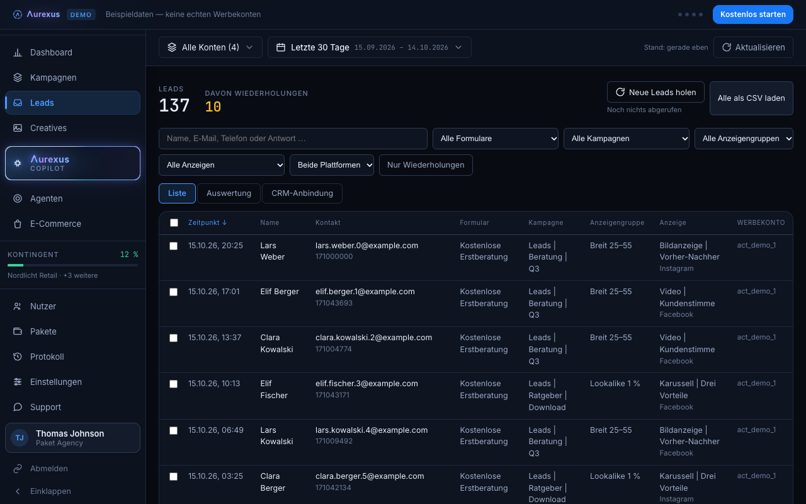
Task: Click the E-Commerce shopping bag icon
Action: click(x=18, y=224)
